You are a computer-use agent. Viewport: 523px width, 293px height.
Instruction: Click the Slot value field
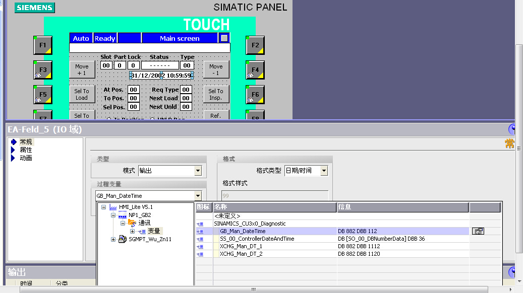tap(106, 65)
